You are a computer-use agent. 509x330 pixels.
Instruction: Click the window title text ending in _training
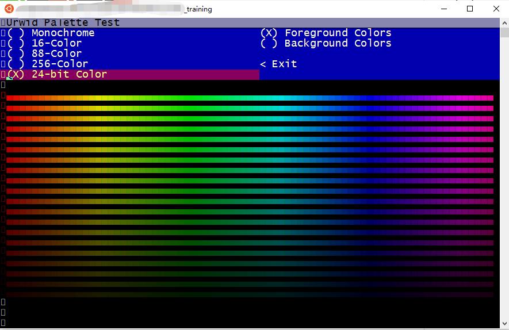tap(198, 9)
